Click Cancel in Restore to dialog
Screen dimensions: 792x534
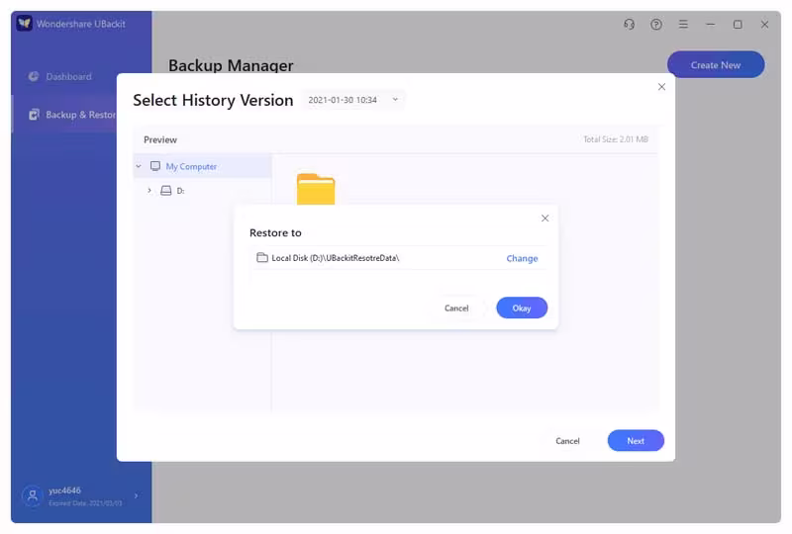456,308
